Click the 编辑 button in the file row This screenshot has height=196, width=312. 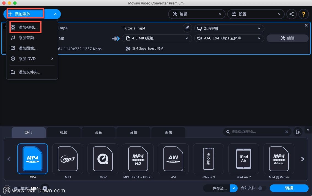pyautogui.click(x=287, y=38)
